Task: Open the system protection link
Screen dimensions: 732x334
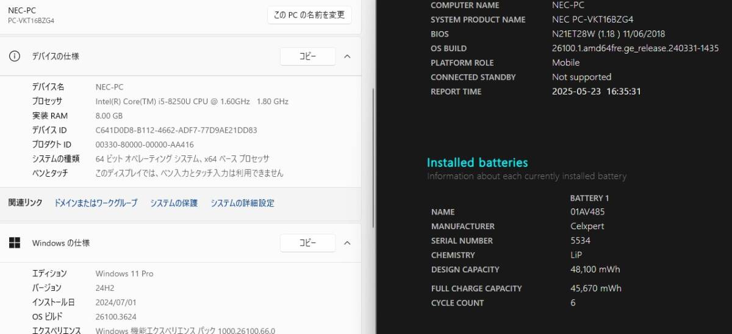Action: tap(174, 203)
